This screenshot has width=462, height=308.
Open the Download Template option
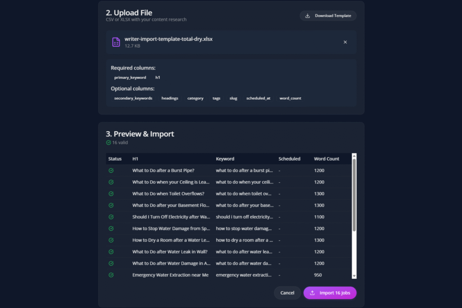[x=328, y=15]
